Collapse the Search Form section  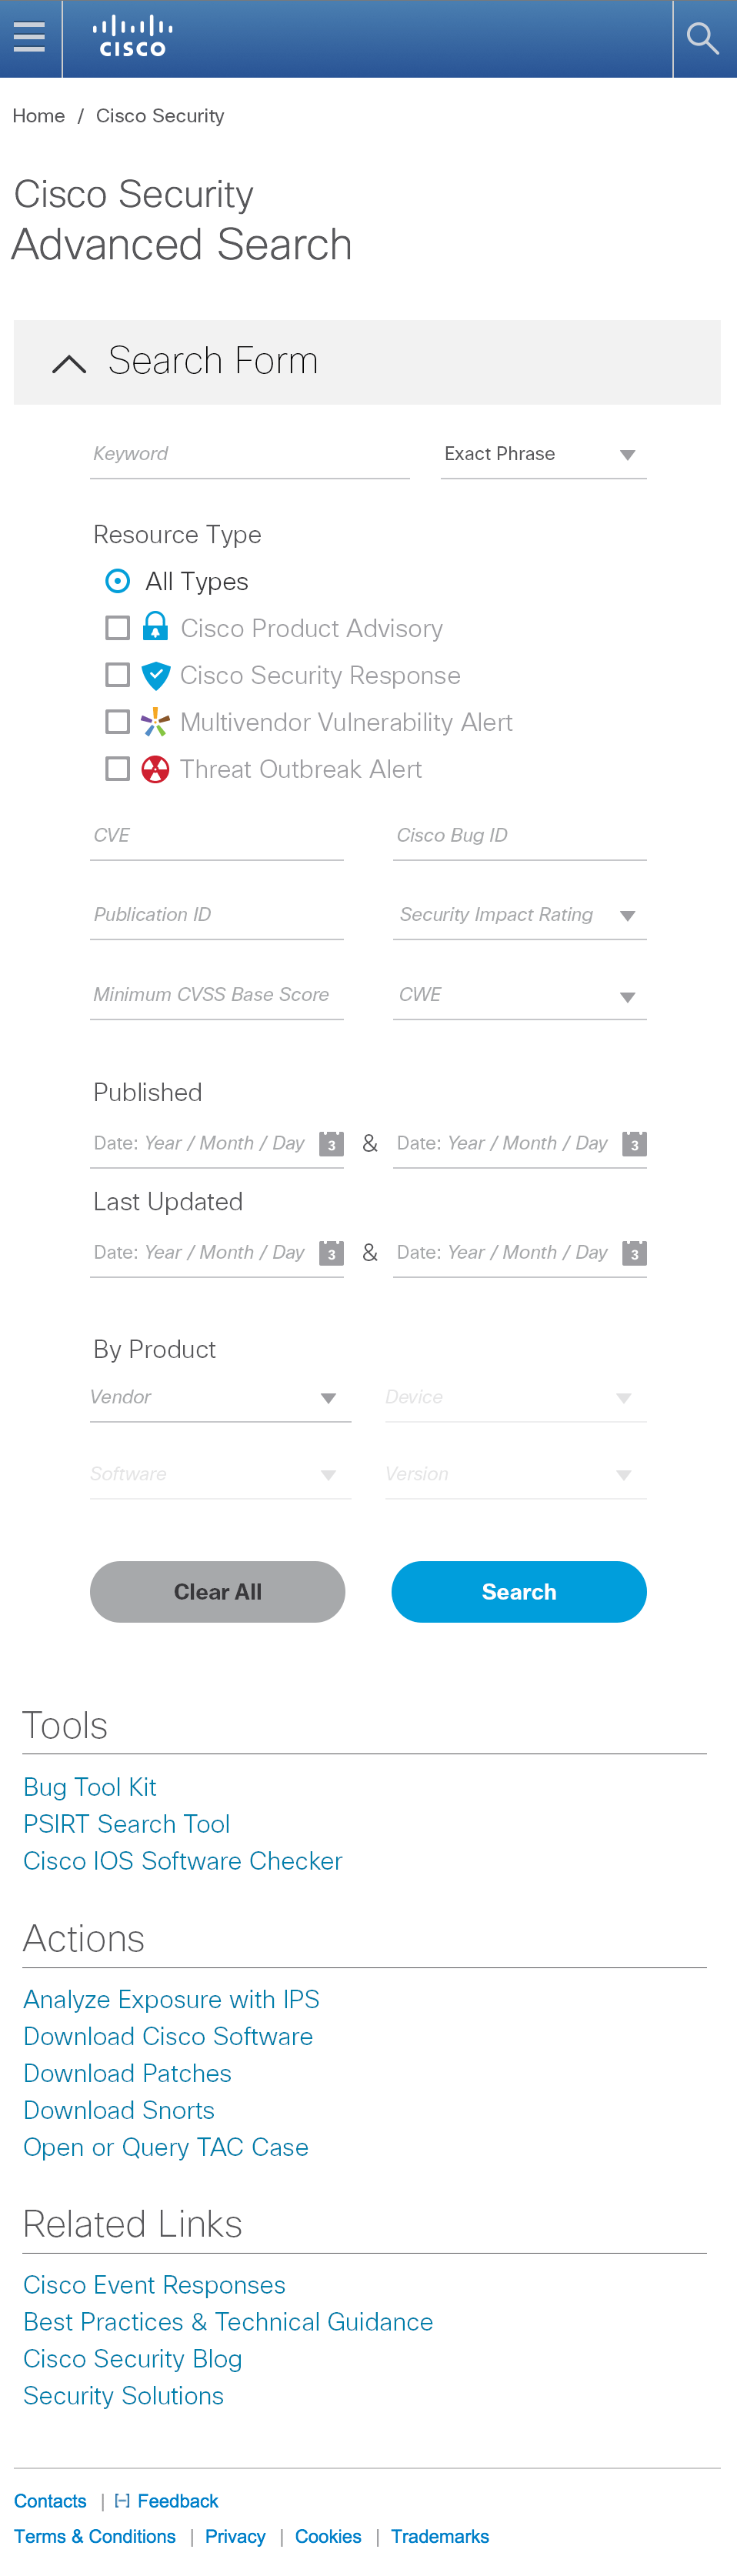(x=69, y=363)
